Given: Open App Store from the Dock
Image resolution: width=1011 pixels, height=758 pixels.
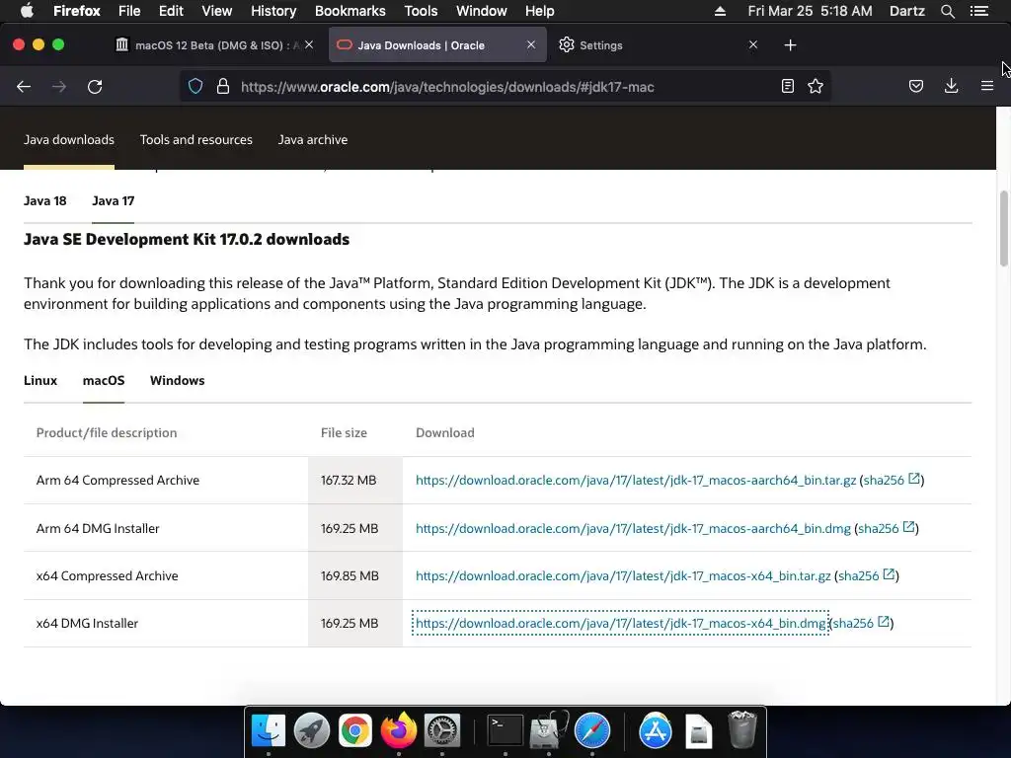Looking at the screenshot, I should [x=656, y=731].
